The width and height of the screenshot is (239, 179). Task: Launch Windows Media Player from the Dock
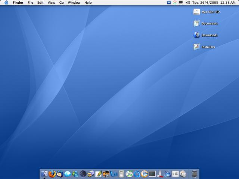pyautogui.click(x=145, y=174)
